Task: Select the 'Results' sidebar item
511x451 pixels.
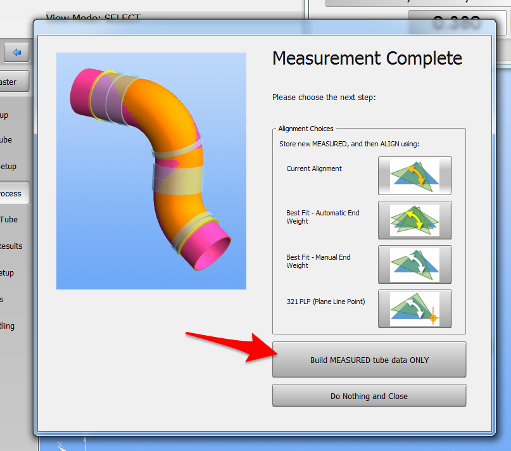Action: point(13,246)
